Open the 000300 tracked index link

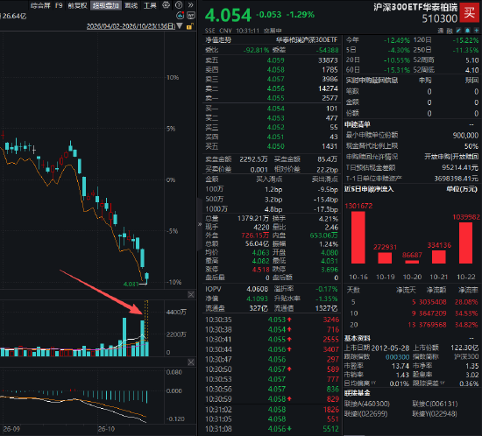pos(398,357)
